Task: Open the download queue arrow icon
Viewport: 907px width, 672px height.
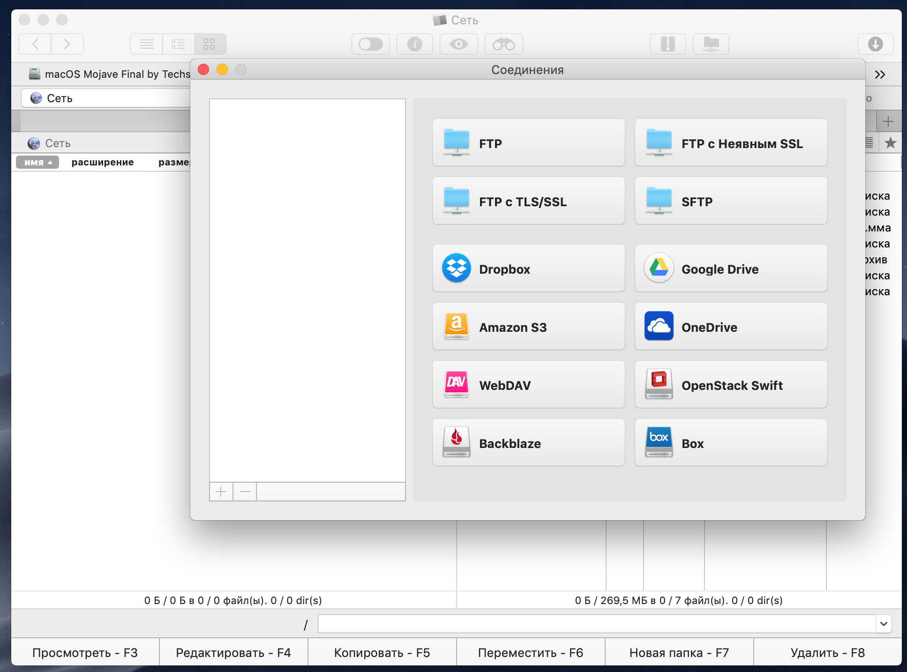Action: coord(875,44)
